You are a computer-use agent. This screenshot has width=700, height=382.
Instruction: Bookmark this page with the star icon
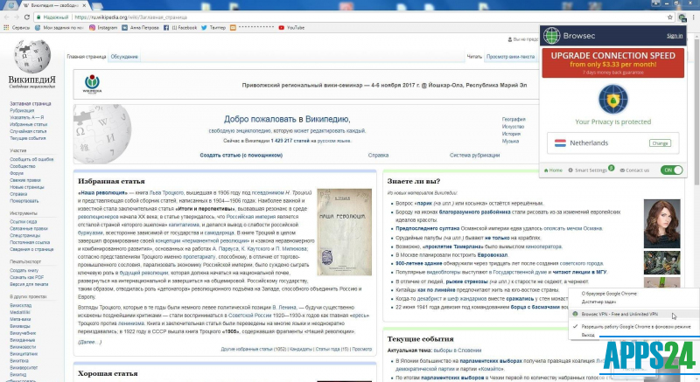(668, 16)
